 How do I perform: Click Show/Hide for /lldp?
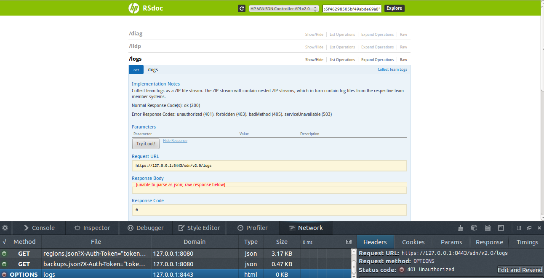[314, 47]
